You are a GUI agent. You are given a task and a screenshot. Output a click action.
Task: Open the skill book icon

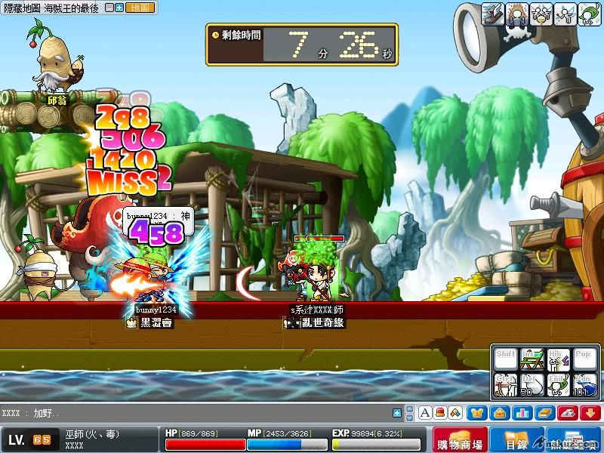[x=545, y=413]
